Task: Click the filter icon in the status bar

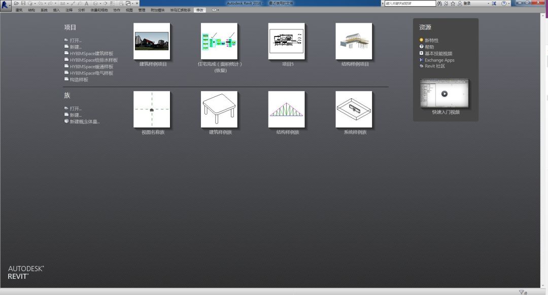Action: (522, 292)
